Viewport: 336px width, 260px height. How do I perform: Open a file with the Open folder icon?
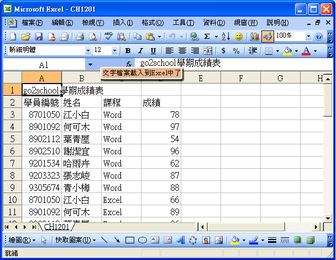[x=26, y=37]
